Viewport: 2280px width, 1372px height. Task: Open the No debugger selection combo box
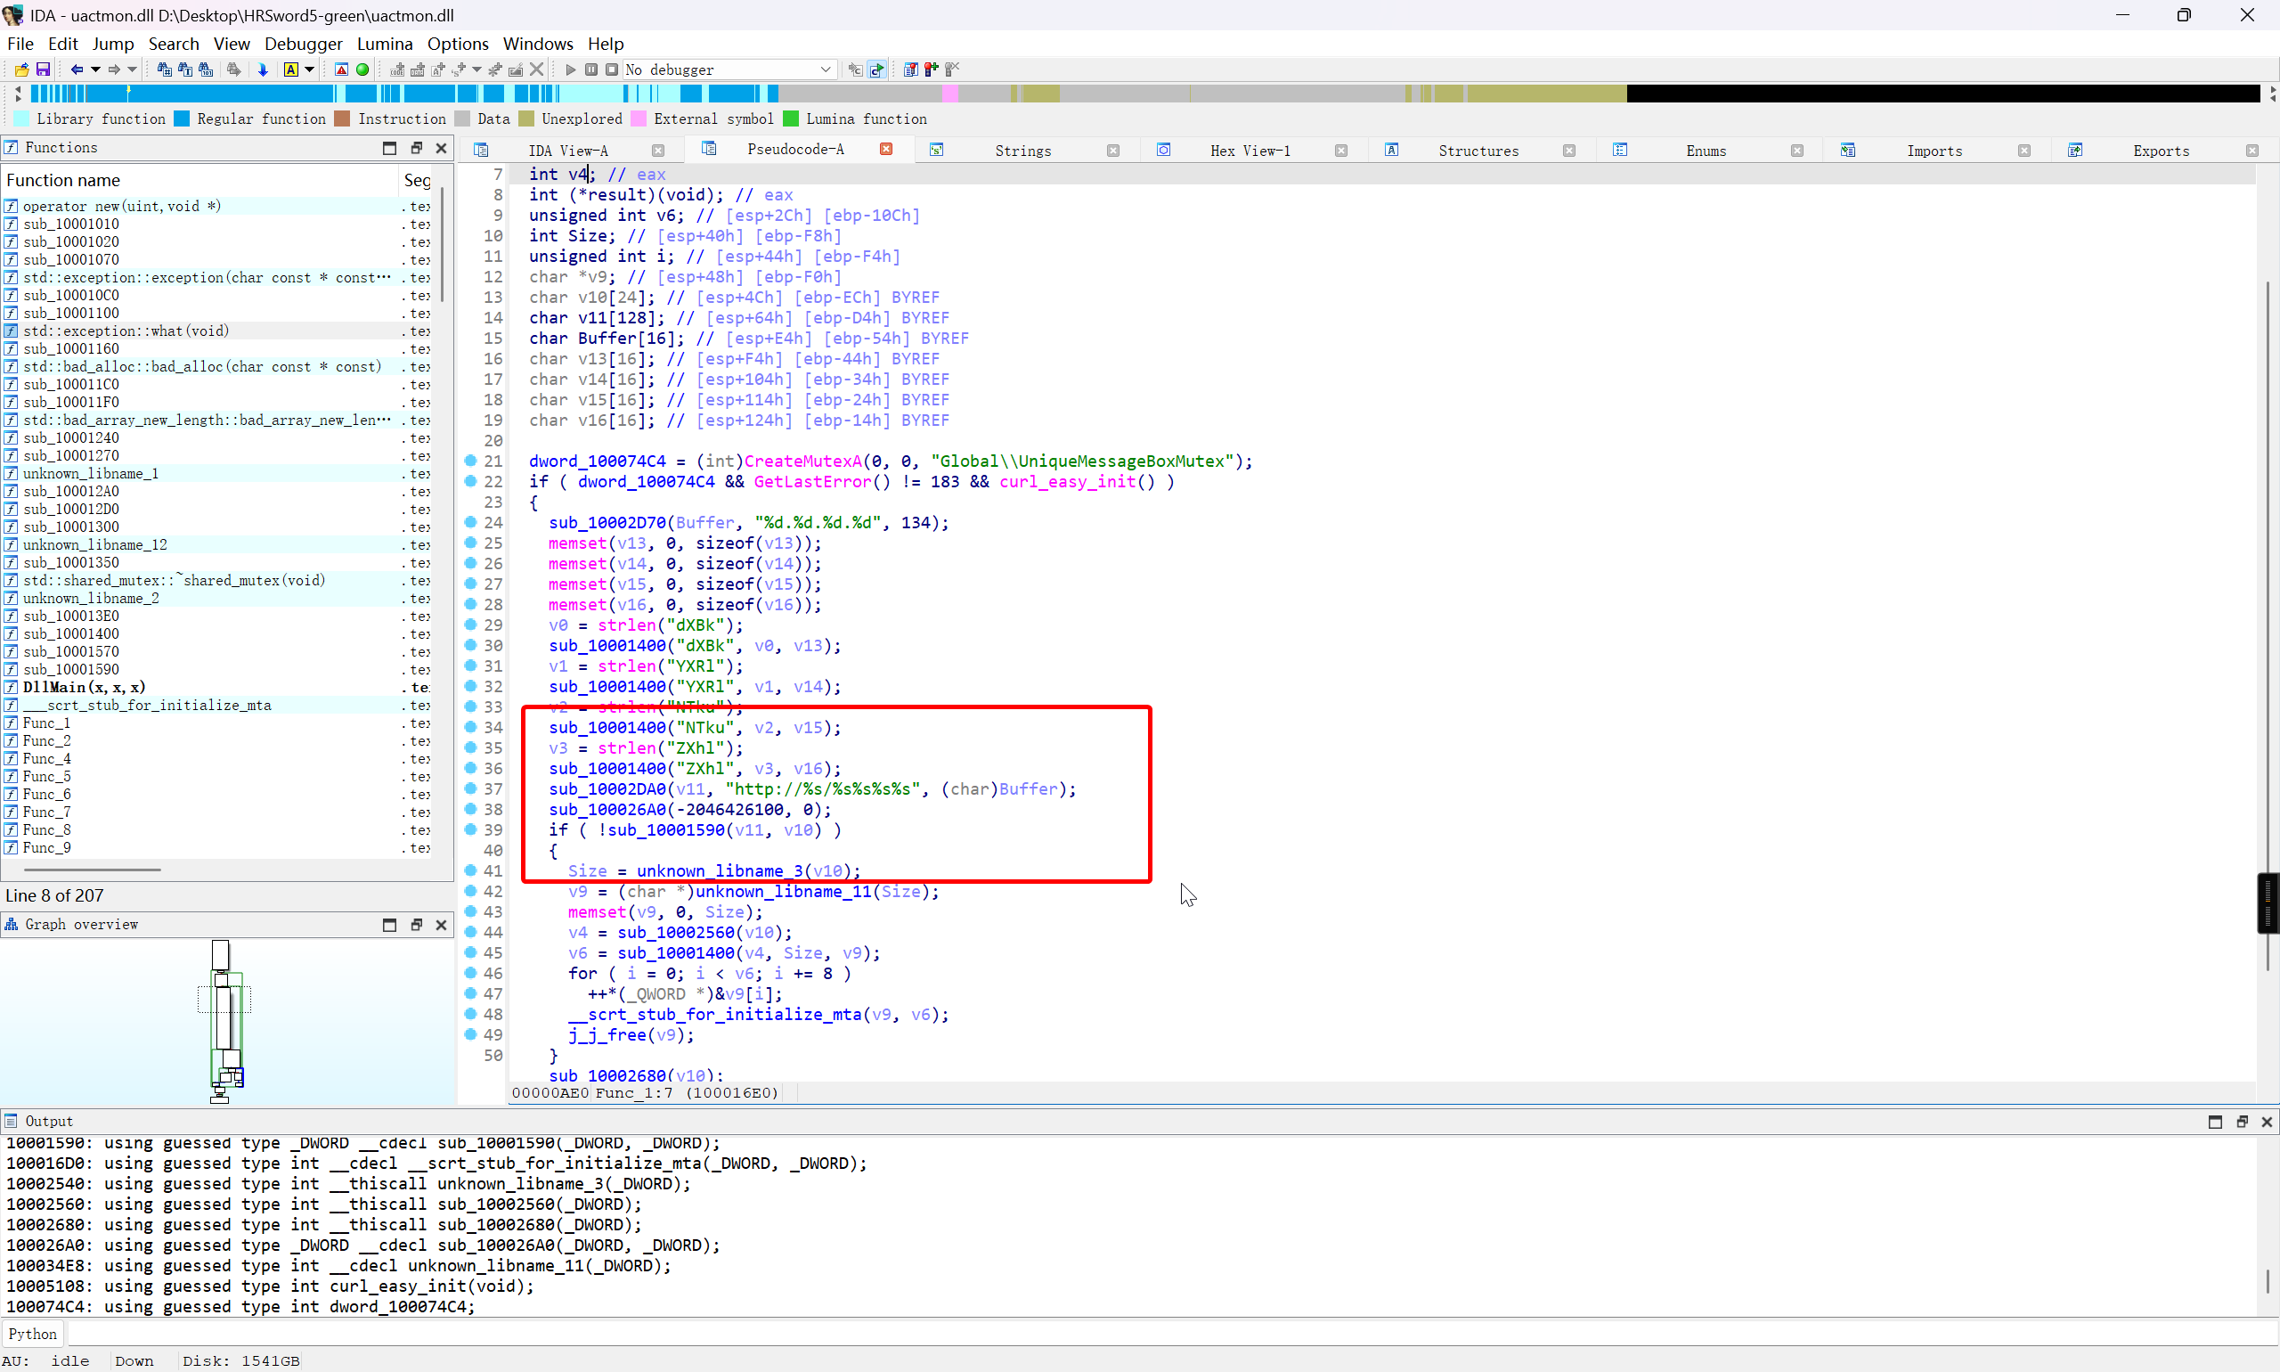[x=730, y=69]
